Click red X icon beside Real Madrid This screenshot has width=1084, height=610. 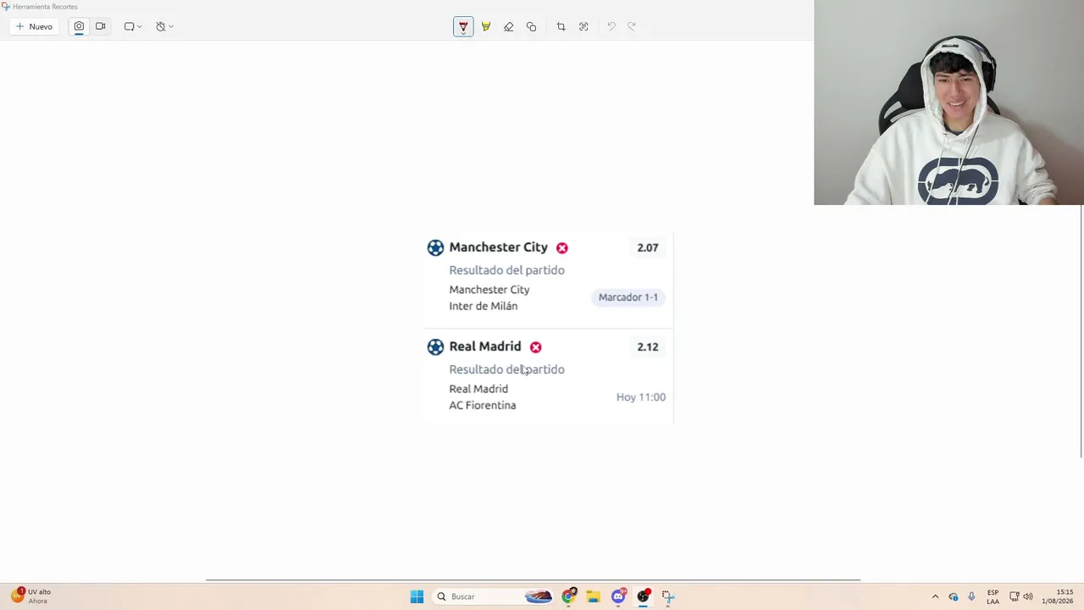535,347
